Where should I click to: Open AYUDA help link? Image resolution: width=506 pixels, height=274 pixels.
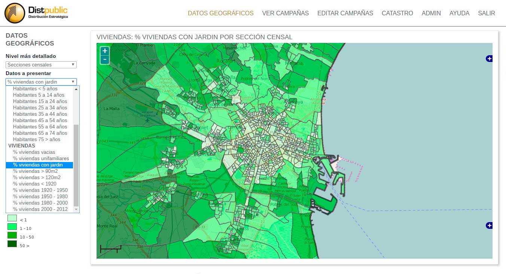tap(460, 13)
